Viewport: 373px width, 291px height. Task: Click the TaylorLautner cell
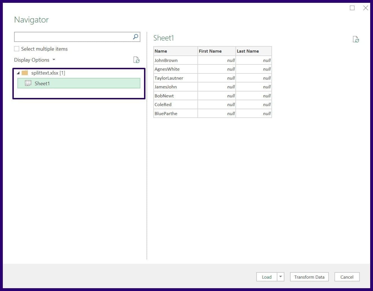point(176,78)
